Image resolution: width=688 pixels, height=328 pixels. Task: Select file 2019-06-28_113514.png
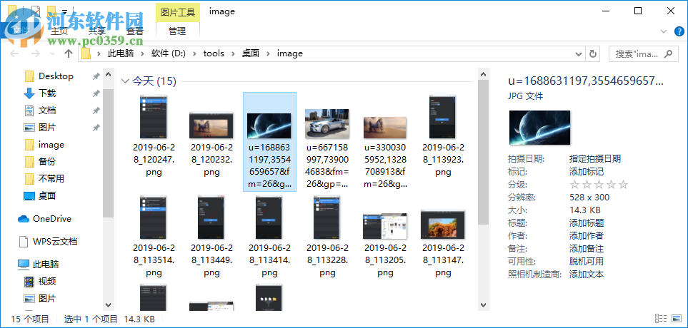point(153,237)
